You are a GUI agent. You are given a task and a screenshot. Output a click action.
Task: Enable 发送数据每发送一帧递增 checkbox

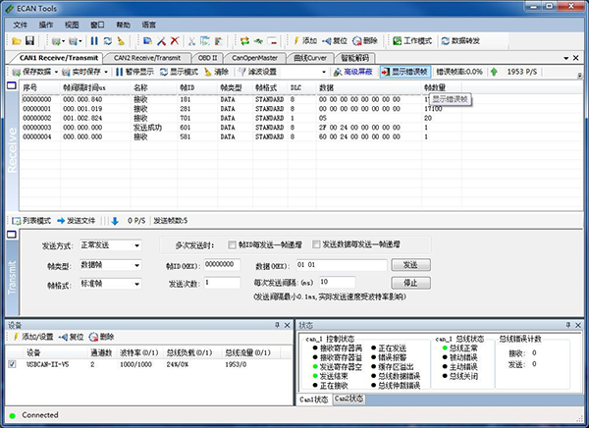click(317, 244)
